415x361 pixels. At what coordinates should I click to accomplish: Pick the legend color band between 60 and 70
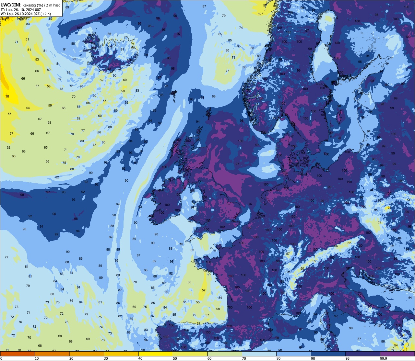click(x=225, y=354)
